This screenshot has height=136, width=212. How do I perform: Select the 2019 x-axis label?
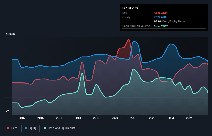pyautogui.click(x=96, y=118)
